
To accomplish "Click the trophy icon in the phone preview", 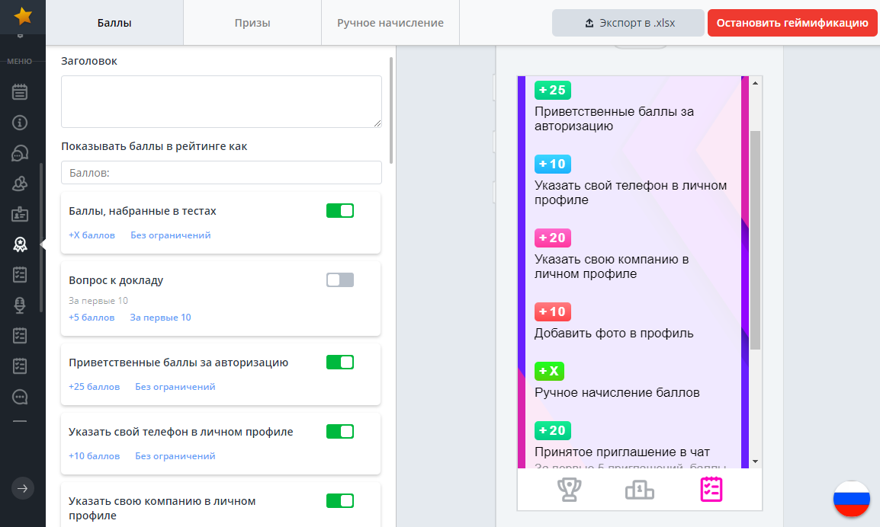I will click(568, 490).
